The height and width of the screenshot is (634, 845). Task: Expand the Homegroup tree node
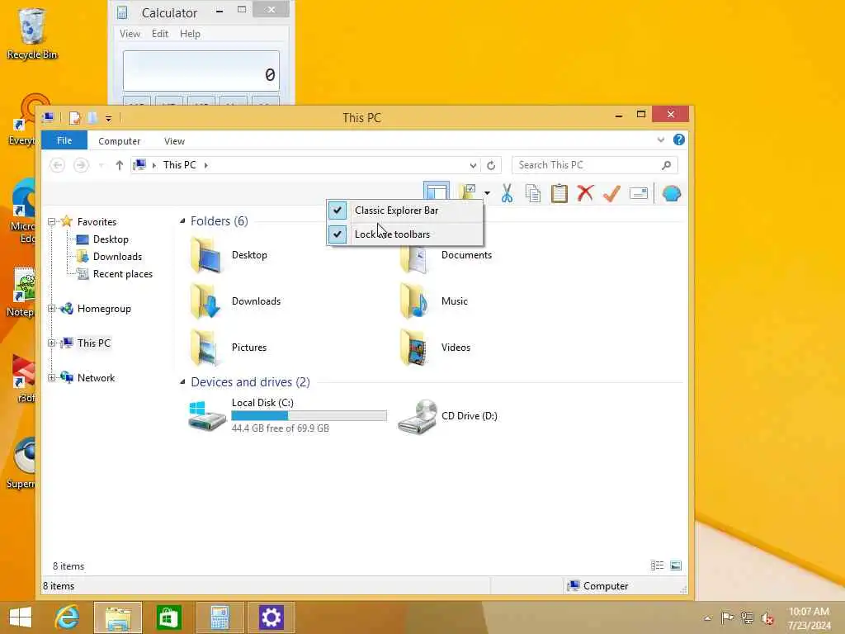(52, 309)
